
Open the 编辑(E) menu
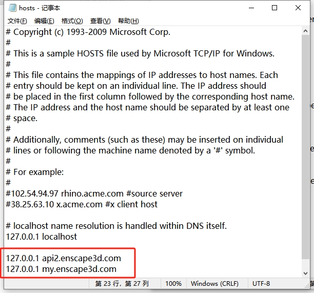(x=44, y=21)
